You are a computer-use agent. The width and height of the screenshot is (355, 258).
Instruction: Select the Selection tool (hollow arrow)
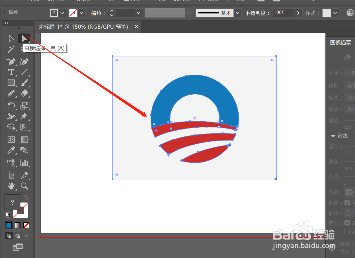point(11,39)
